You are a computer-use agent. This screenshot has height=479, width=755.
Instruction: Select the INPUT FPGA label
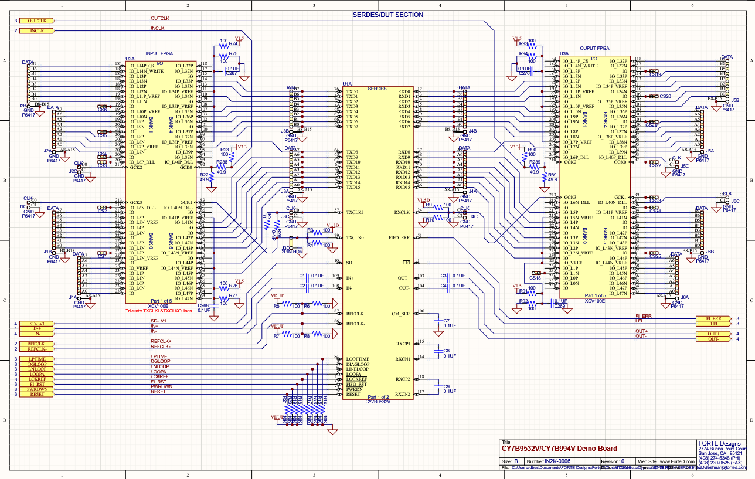161,53
